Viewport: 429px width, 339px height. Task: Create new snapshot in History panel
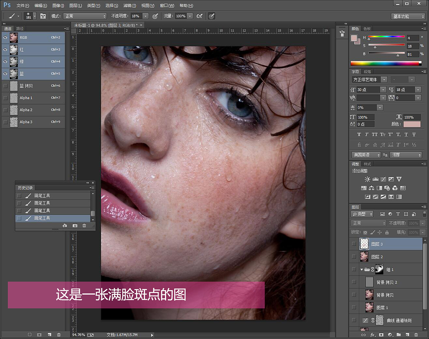(x=75, y=225)
